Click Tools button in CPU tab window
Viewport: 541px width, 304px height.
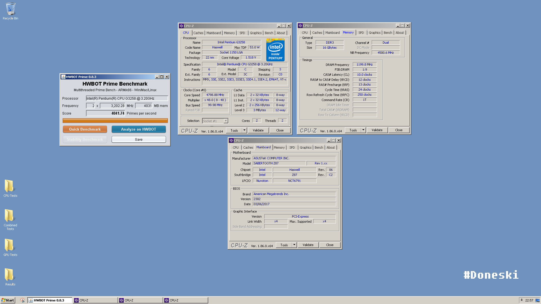(x=234, y=130)
